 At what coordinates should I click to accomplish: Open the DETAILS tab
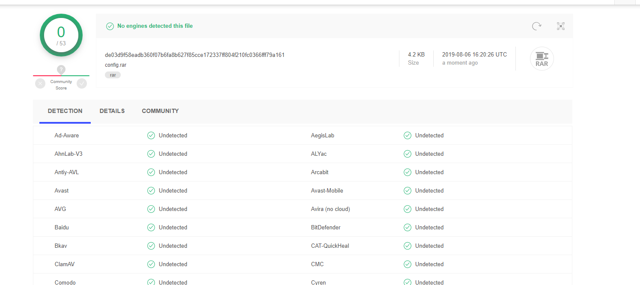click(112, 111)
